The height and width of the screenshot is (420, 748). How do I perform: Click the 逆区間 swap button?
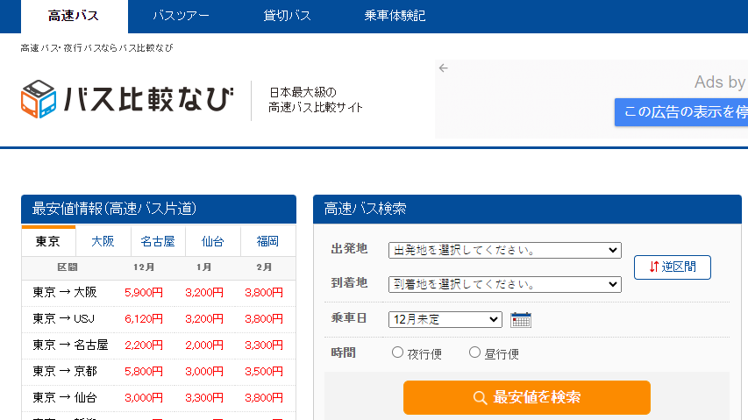tap(673, 267)
